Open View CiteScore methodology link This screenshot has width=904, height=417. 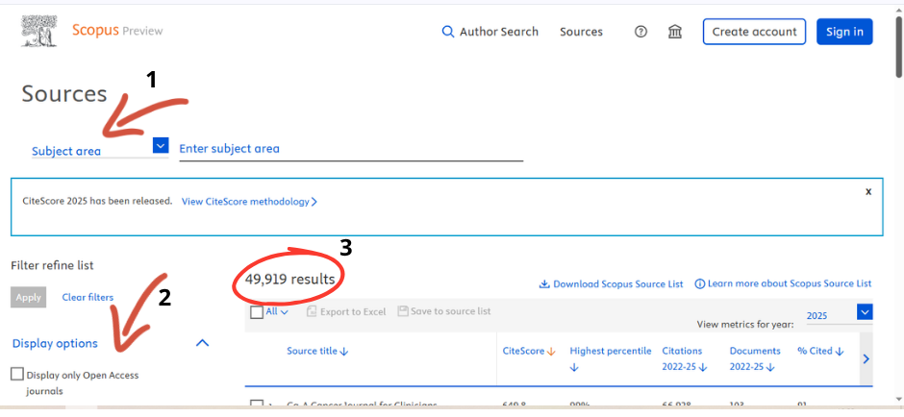point(250,202)
